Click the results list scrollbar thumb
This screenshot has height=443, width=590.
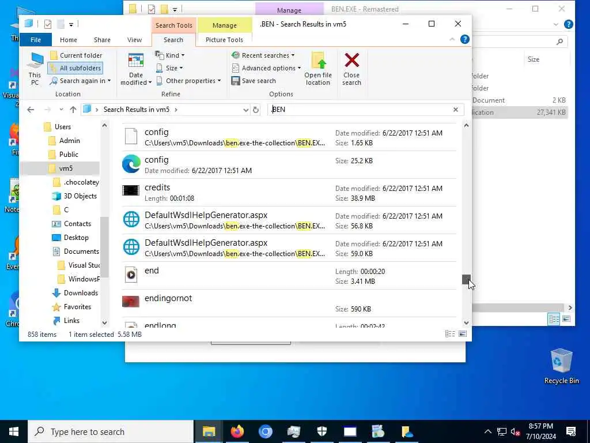click(x=466, y=280)
